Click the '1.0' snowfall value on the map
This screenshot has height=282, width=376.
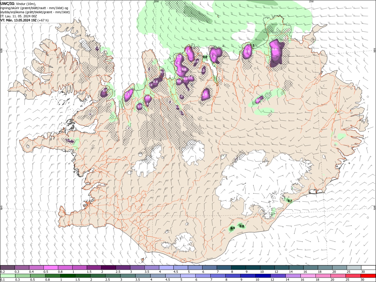(x=127, y=94)
